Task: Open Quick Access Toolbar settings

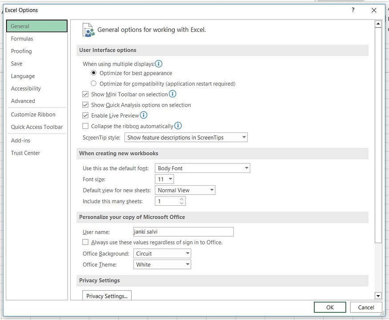Action: tap(37, 127)
